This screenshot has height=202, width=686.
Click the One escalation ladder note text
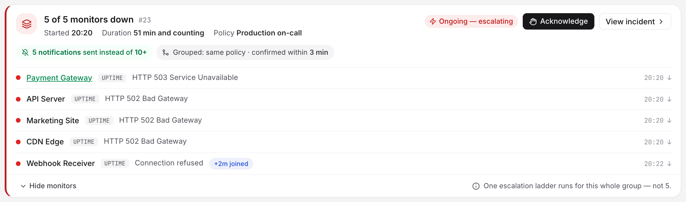tap(577, 186)
